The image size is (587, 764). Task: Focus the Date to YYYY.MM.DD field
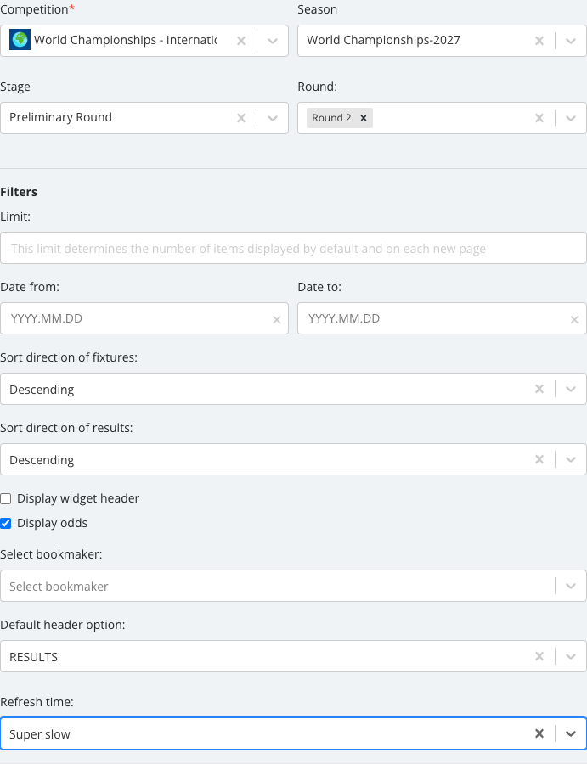click(434, 318)
